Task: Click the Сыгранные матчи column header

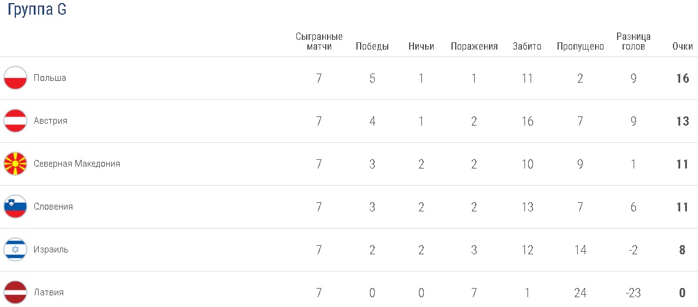Action: 319,42
